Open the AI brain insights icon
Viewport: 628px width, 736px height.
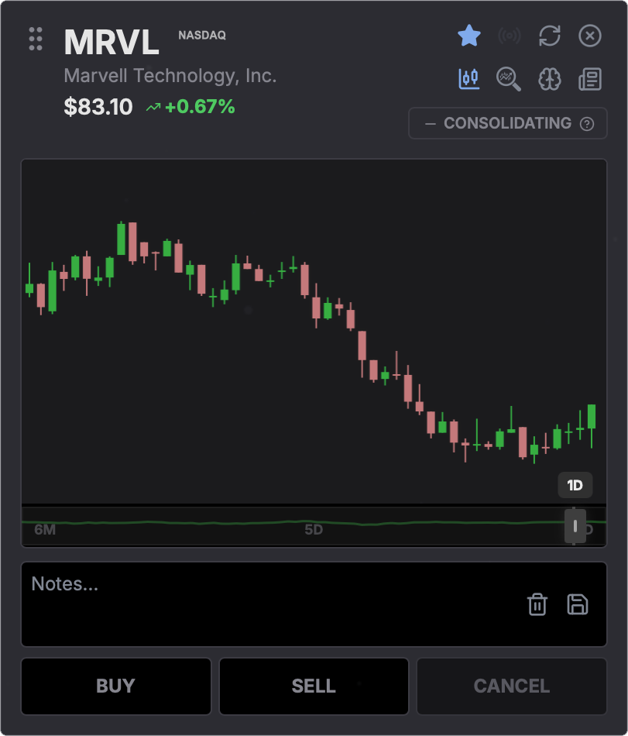pos(550,78)
